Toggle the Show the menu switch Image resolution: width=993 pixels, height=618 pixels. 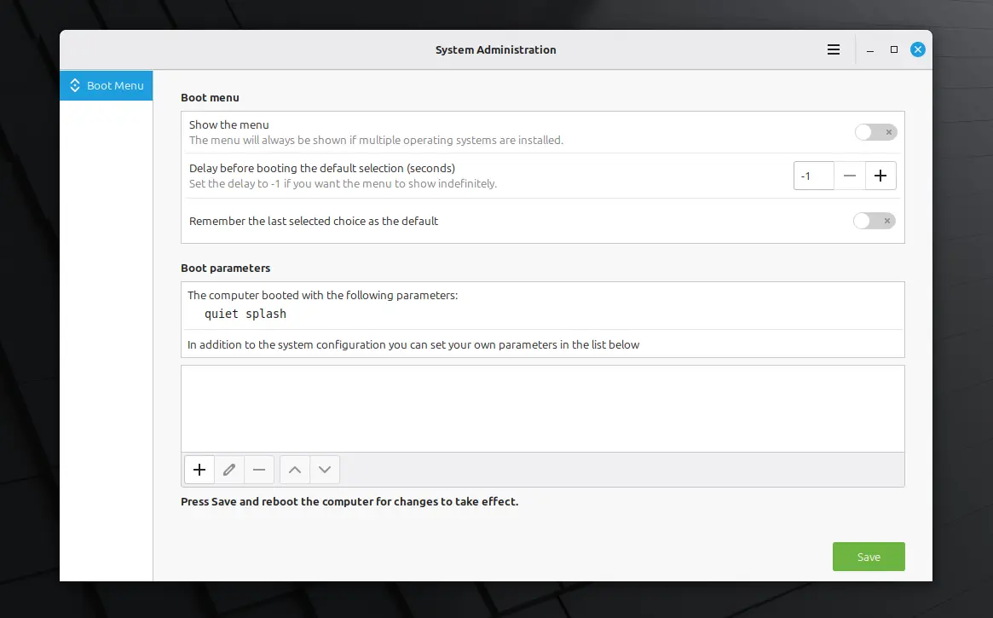875,132
